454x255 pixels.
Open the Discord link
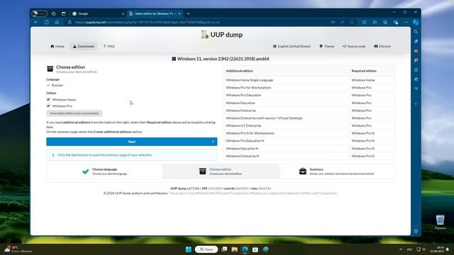tap(382, 46)
